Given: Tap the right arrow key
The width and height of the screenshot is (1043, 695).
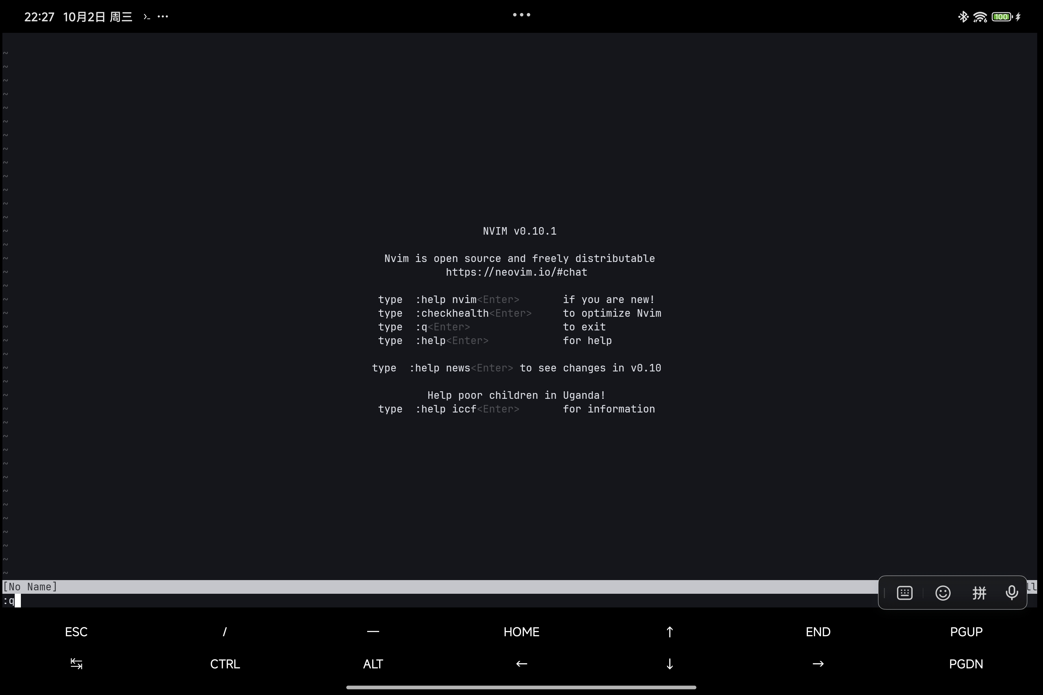Looking at the screenshot, I should click(x=818, y=664).
